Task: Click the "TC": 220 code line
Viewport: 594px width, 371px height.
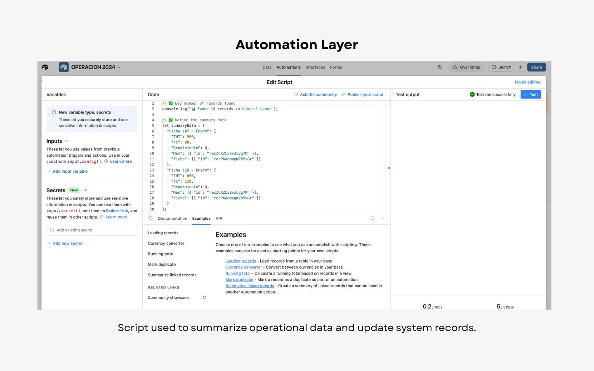Action: pos(182,181)
